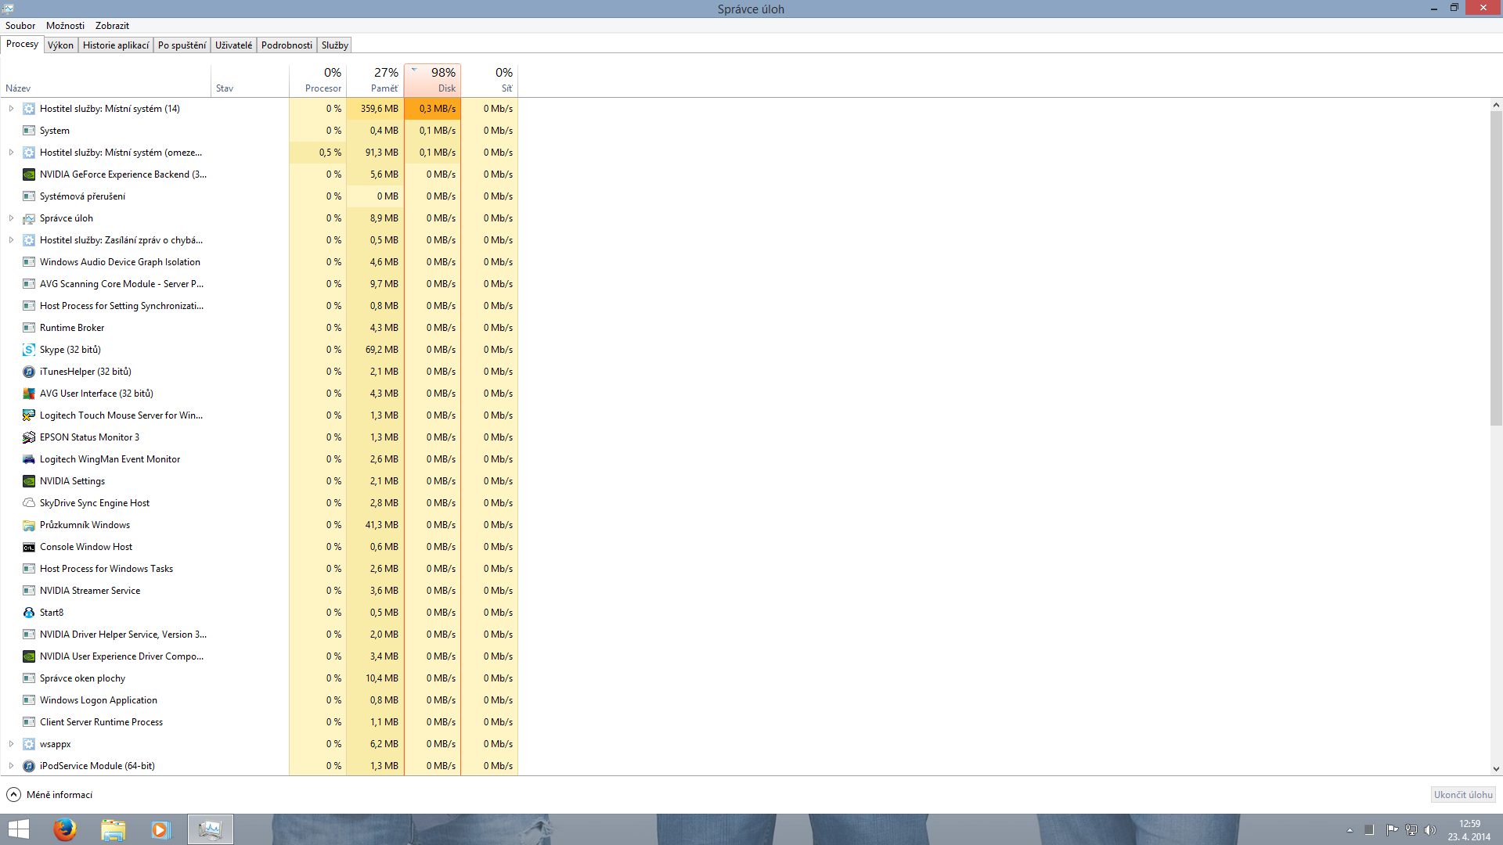Click the process list vertical scrollbar thumb
The image size is (1503, 845).
(1496, 268)
